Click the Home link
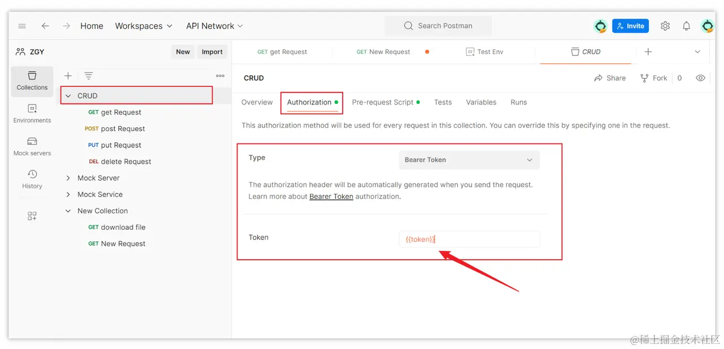This screenshot has height=349, width=724. (92, 26)
